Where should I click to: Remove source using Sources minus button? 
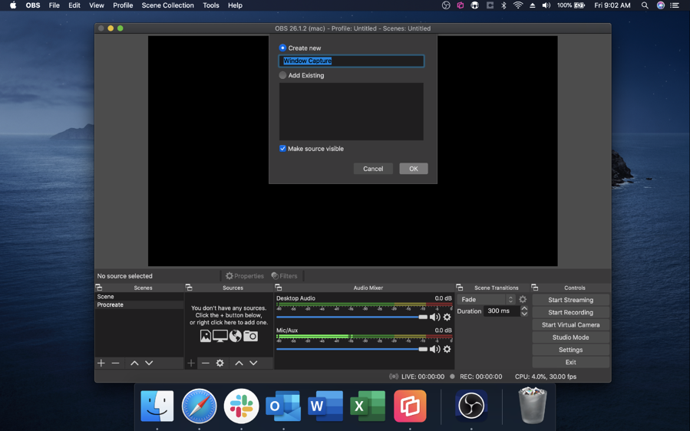[x=206, y=363]
